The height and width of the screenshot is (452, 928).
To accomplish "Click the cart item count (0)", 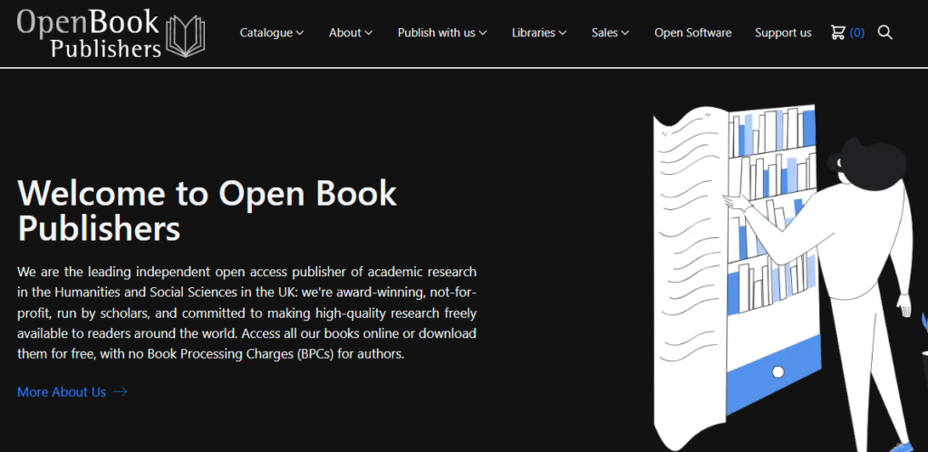I will click(x=857, y=34).
